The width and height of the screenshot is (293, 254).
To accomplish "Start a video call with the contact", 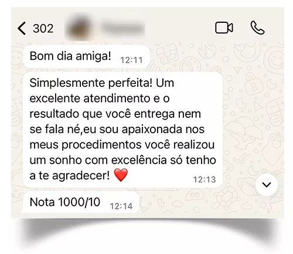I will 224,28.
